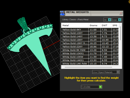Click the DWT column header

tap(106, 25)
